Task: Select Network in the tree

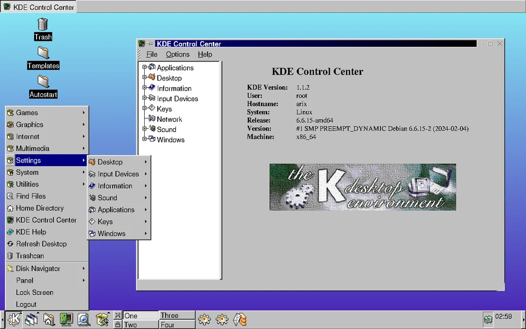Action: (x=169, y=119)
